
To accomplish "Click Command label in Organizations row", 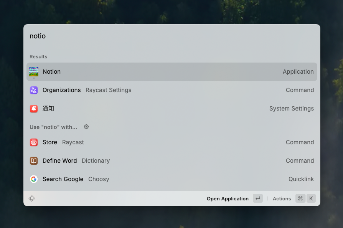I will [300, 90].
